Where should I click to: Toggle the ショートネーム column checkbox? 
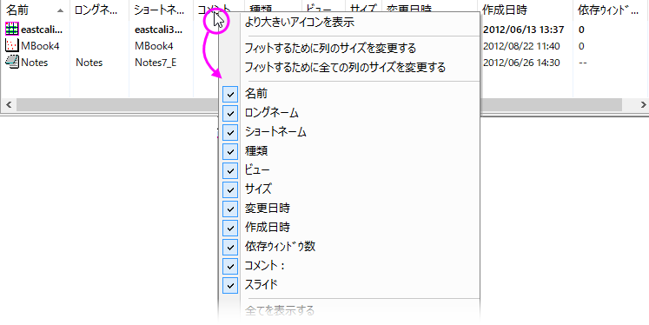pyautogui.click(x=230, y=132)
